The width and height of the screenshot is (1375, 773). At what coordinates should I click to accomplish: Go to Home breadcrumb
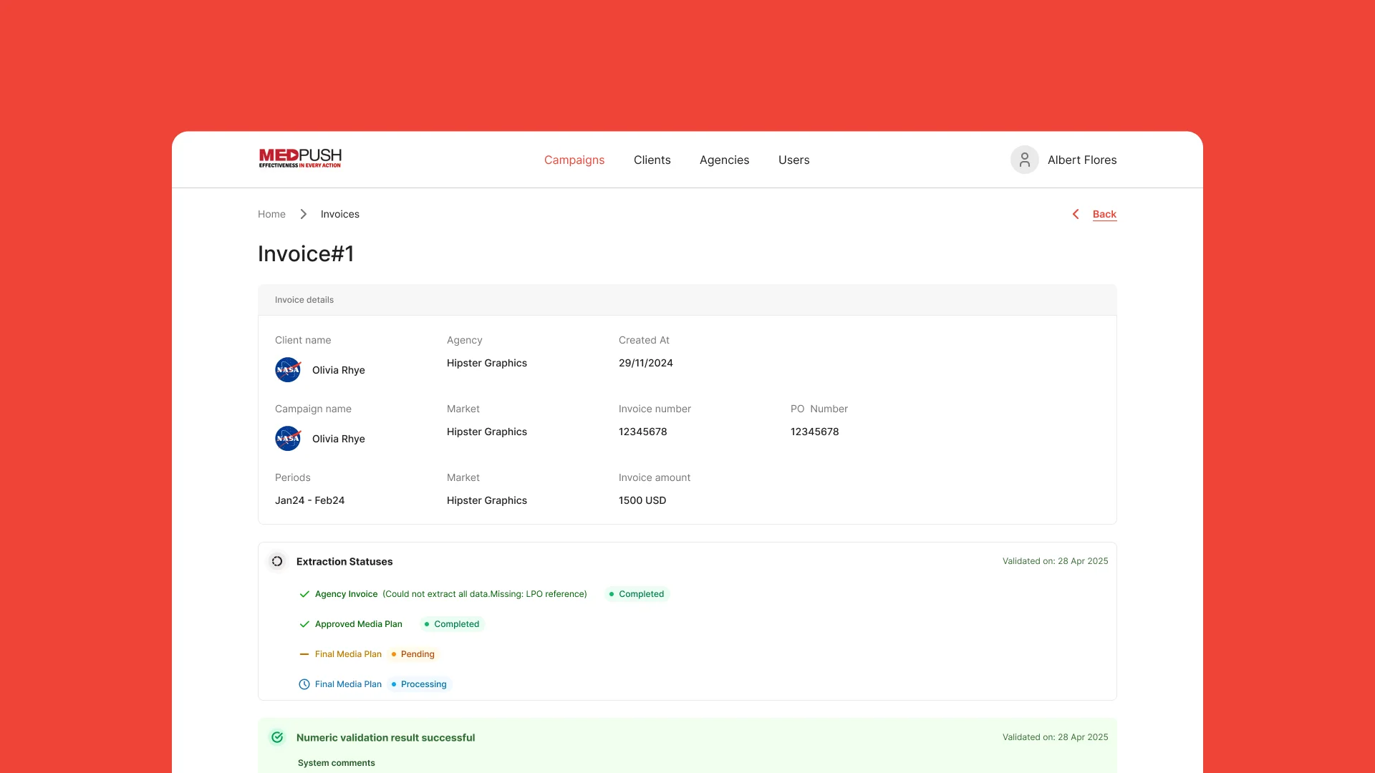pos(271,214)
